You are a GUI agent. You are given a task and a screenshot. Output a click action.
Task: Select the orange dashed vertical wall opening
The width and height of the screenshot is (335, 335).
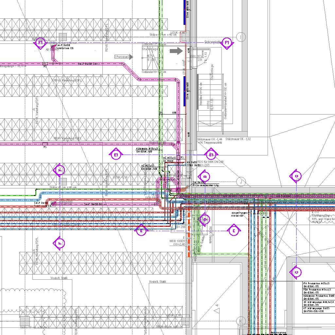[189, 235]
